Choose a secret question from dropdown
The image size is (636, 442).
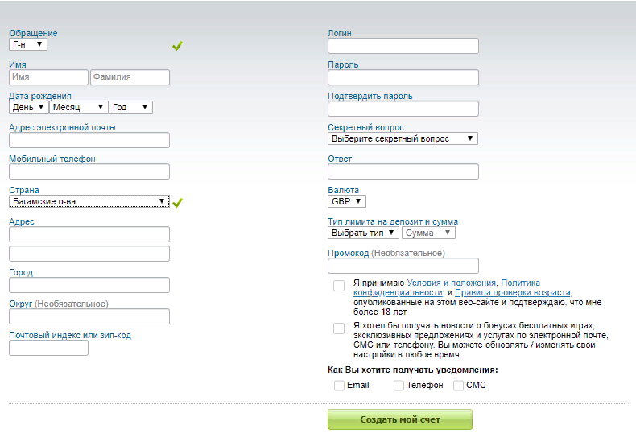403,138
